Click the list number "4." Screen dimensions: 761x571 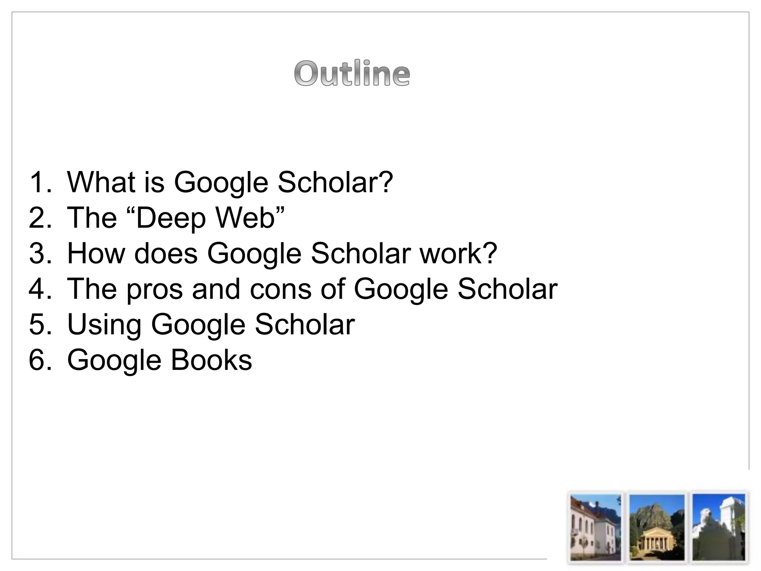pos(40,289)
